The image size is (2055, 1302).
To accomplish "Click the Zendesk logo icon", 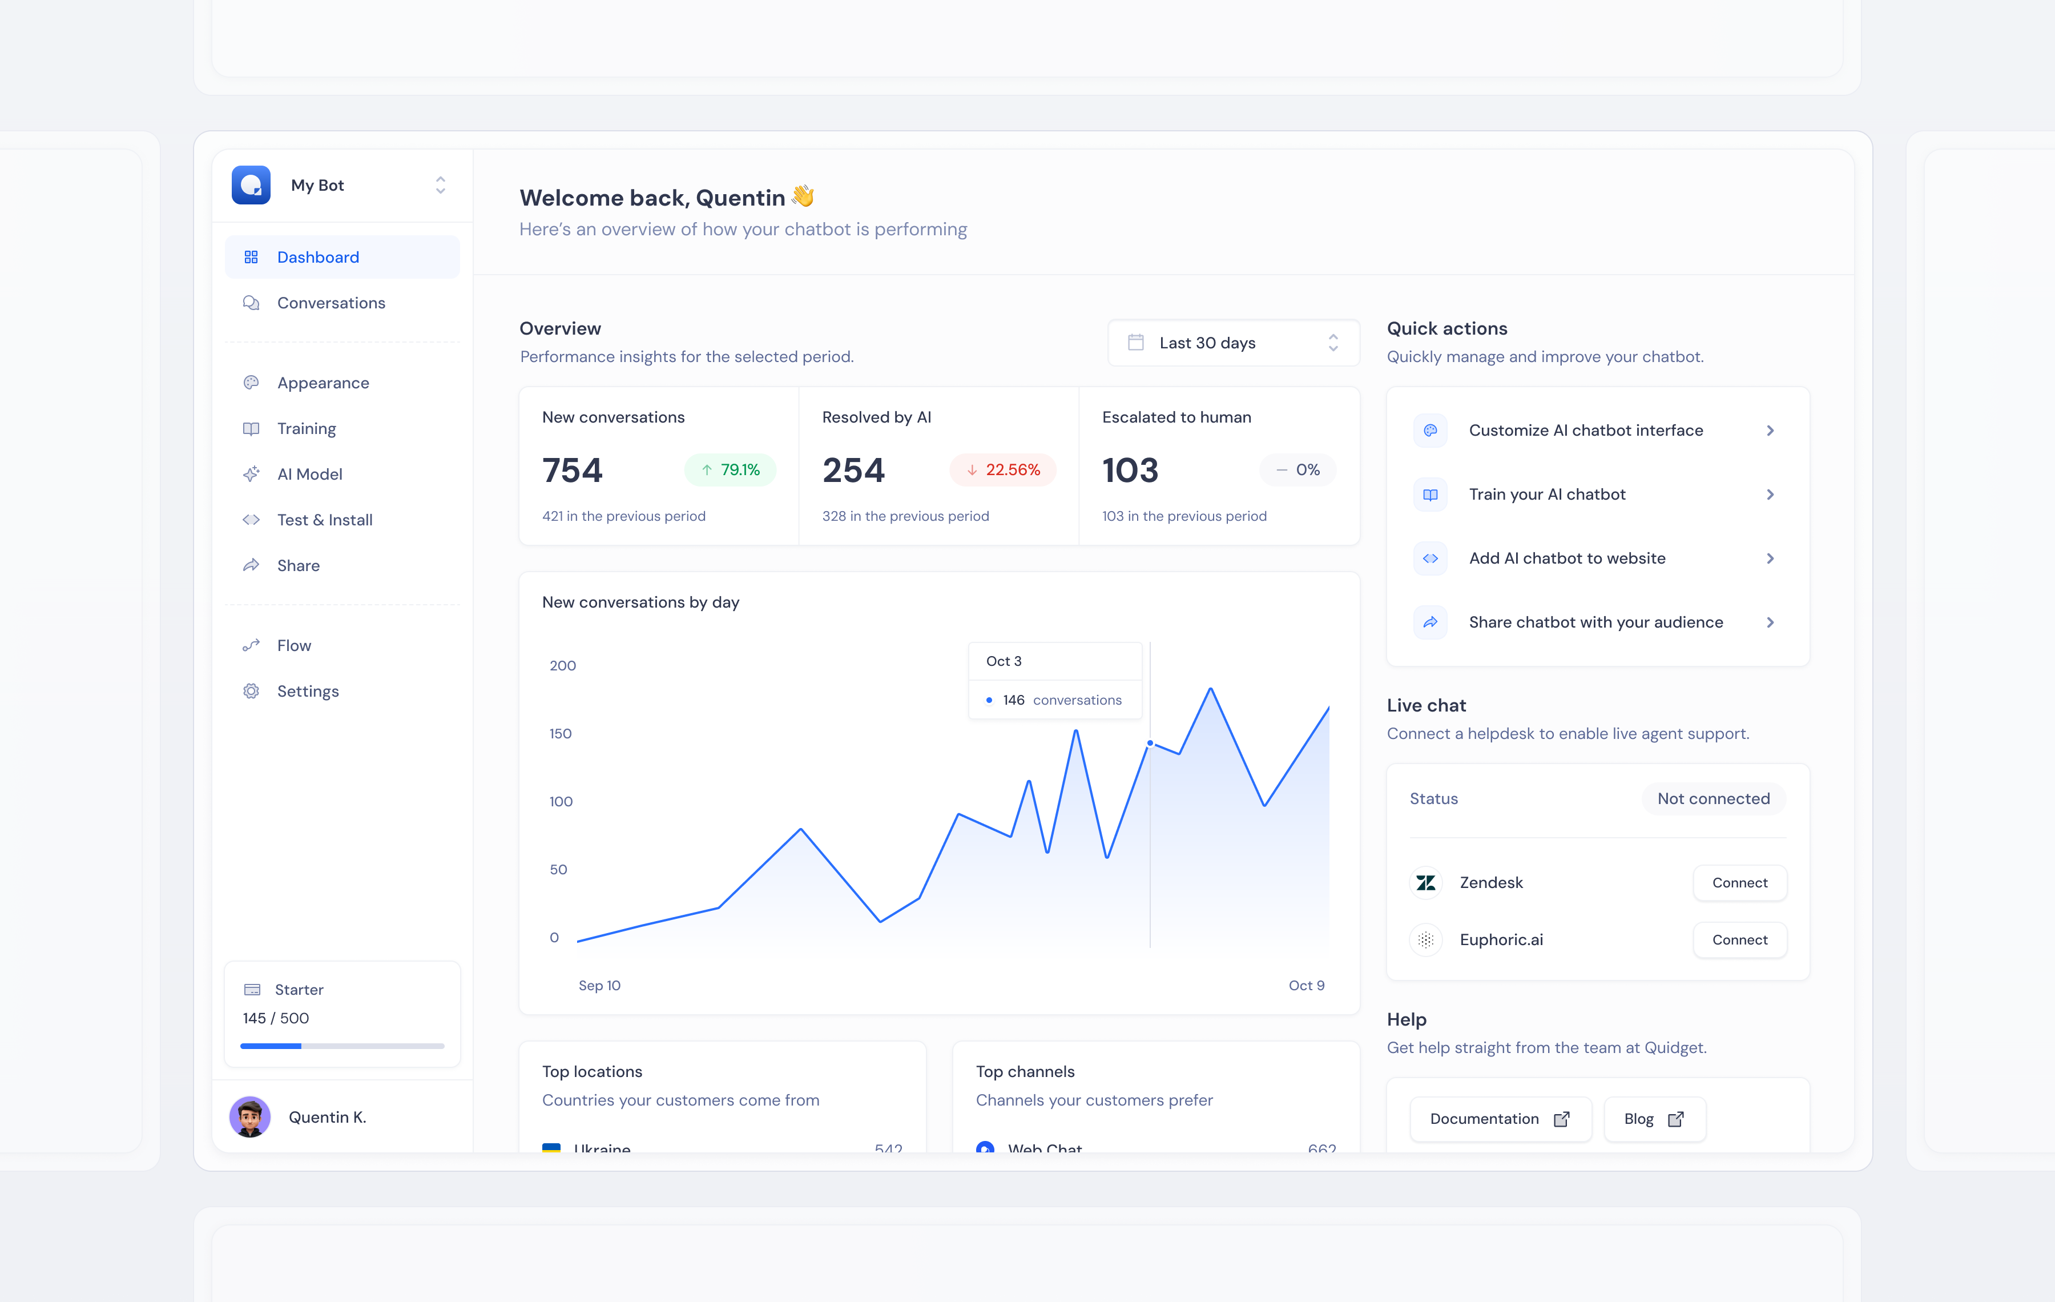I will tap(1425, 883).
